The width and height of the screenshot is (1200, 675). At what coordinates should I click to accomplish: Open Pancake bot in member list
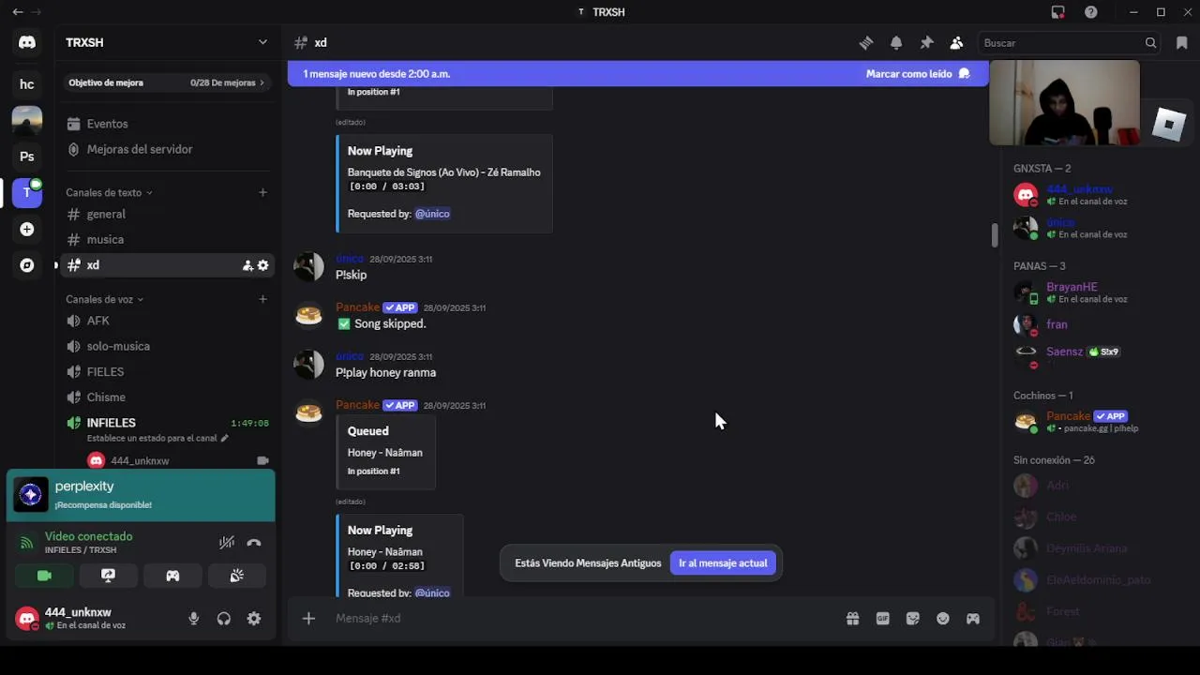1092,422
